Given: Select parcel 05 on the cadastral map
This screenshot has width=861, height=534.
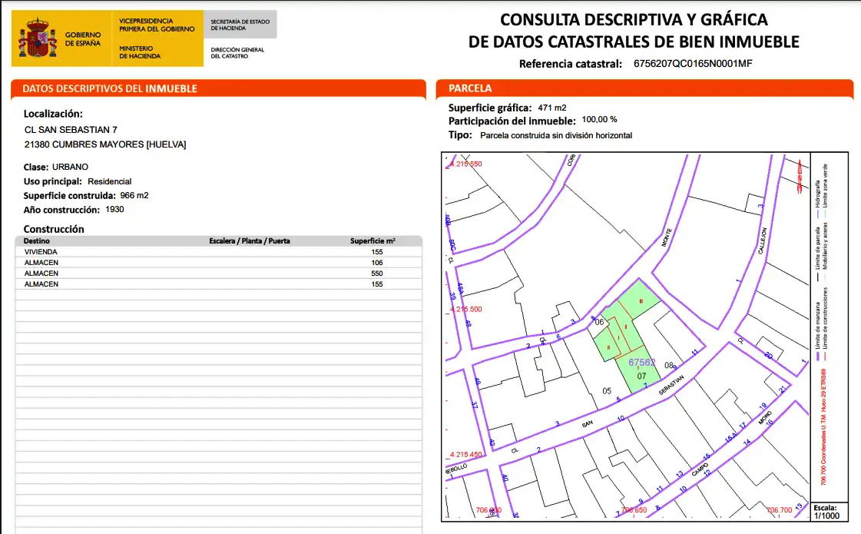Looking at the screenshot, I should point(606,391).
